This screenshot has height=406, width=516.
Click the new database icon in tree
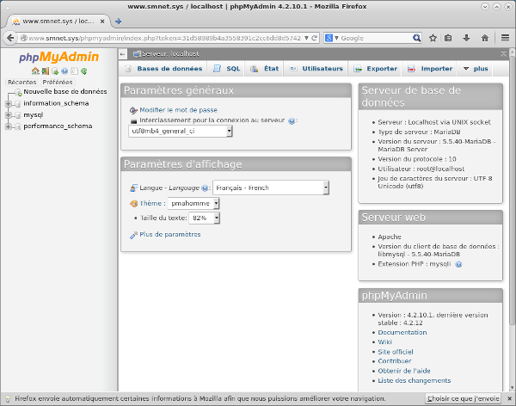coord(18,93)
